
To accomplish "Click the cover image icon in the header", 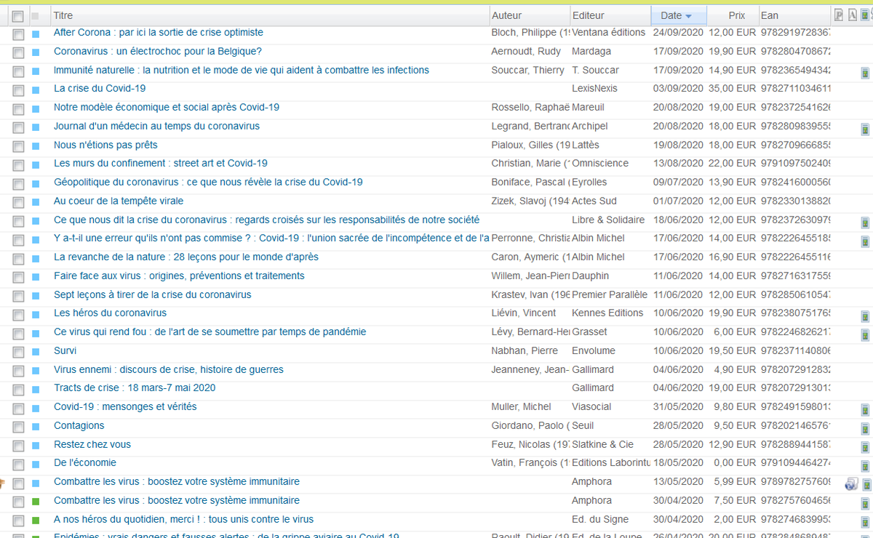I will click(866, 15).
